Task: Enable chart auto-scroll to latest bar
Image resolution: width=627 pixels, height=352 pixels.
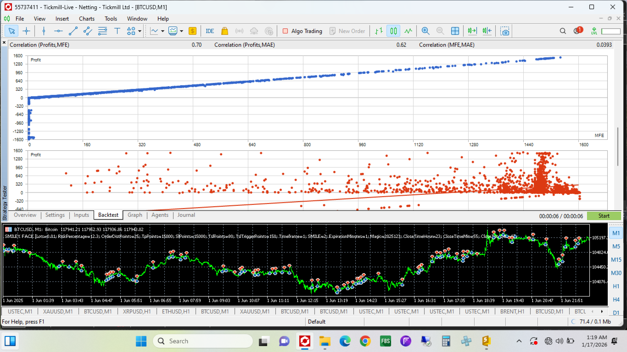Action: coord(472,31)
